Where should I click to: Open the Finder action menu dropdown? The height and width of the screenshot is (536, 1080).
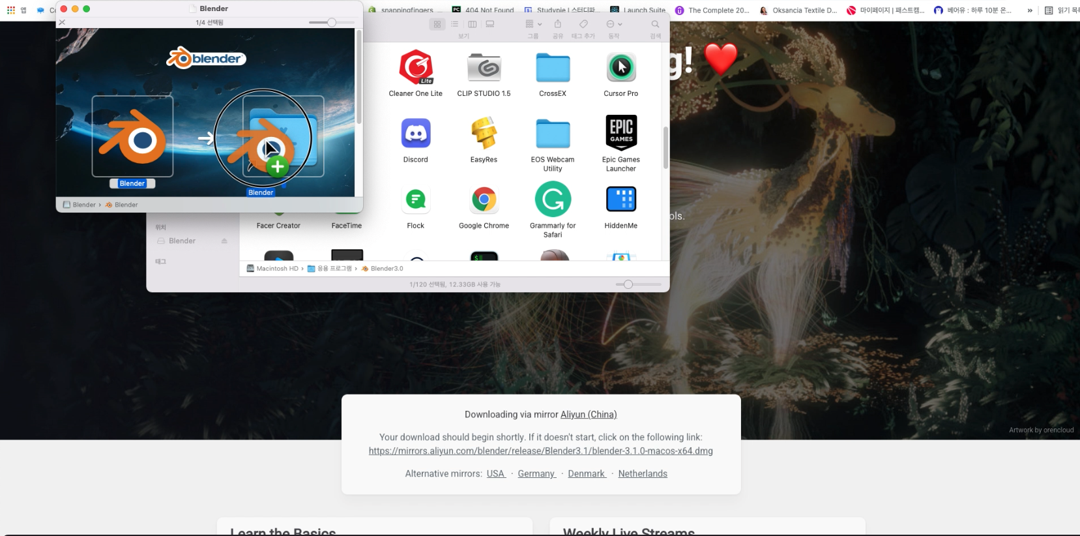pyautogui.click(x=614, y=24)
